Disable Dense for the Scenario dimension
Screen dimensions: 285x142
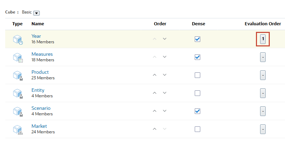point(197,111)
